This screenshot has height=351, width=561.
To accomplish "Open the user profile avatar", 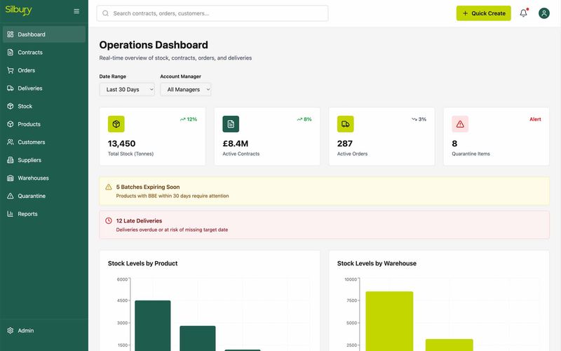I will [544, 13].
